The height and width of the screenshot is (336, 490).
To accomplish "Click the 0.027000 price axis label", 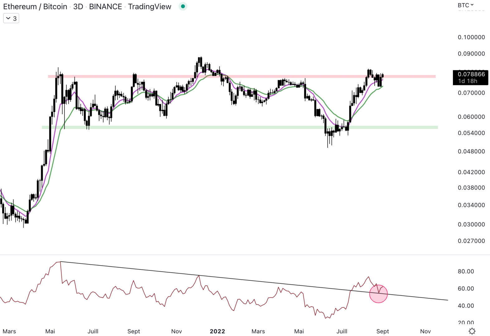I will click(x=471, y=241).
